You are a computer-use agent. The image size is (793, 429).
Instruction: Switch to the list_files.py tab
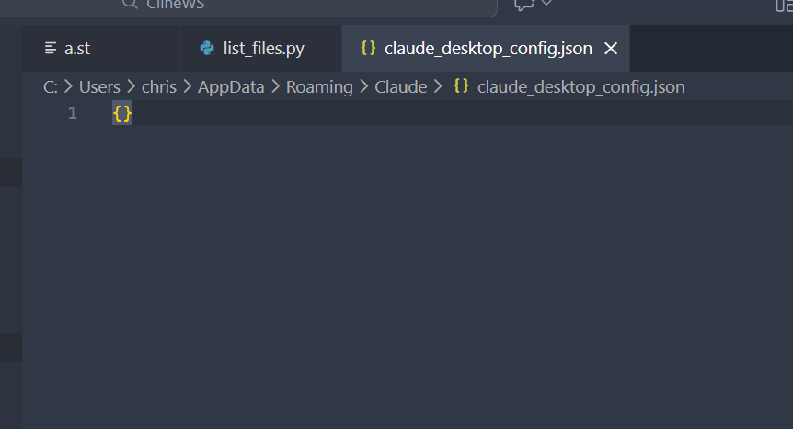point(263,49)
